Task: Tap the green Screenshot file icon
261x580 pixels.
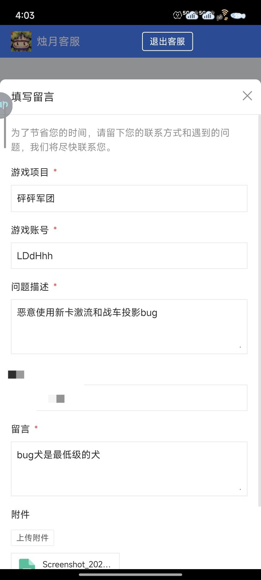Action: [x=27, y=564]
